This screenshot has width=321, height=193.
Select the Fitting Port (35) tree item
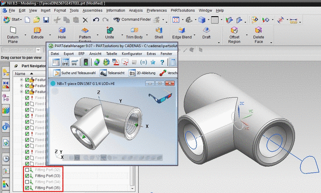tap(48, 188)
